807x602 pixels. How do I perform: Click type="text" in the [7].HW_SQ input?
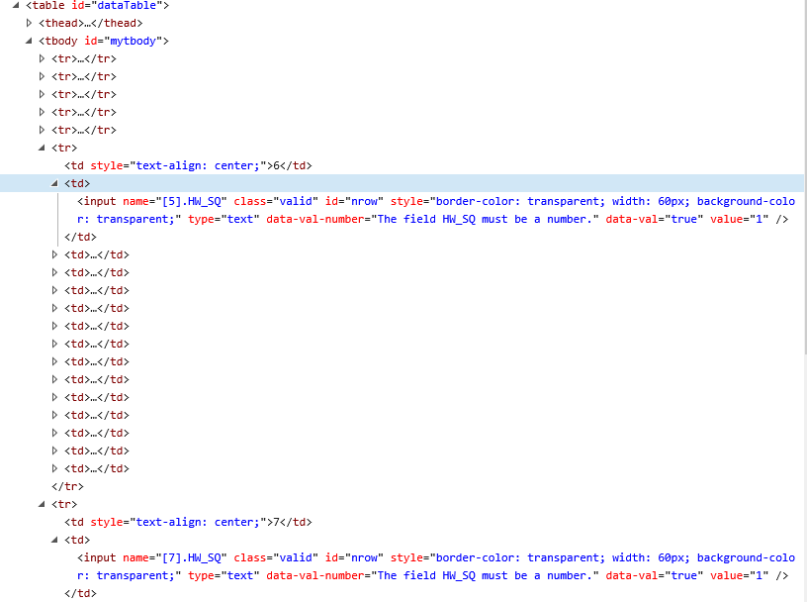224,575
